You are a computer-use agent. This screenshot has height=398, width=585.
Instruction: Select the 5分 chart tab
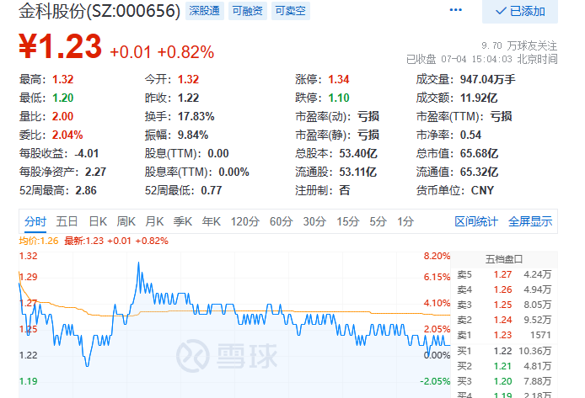pos(378,222)
